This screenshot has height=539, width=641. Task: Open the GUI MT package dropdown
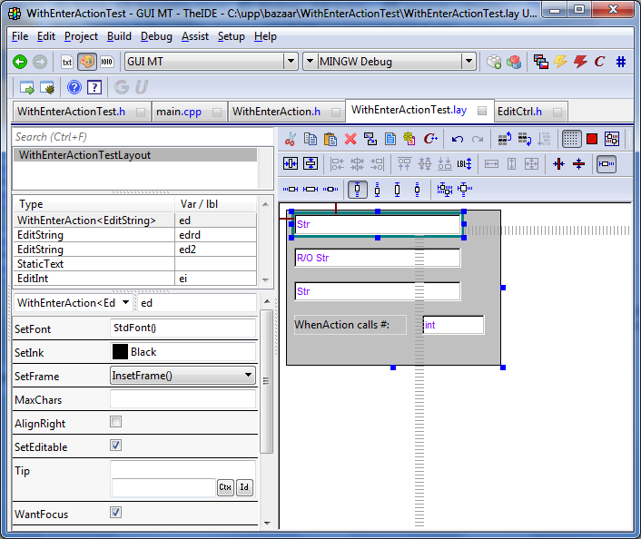[x=291, y=62]
